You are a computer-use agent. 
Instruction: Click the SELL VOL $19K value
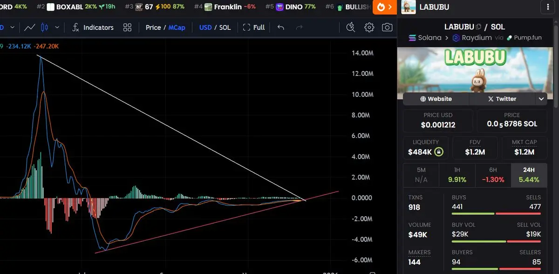click(x=533, y=234)
